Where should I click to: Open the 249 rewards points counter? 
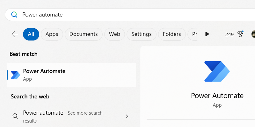click(229, 34)
